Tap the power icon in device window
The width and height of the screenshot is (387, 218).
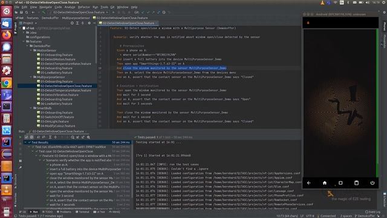pyautogui.click(x=372, y=183)
